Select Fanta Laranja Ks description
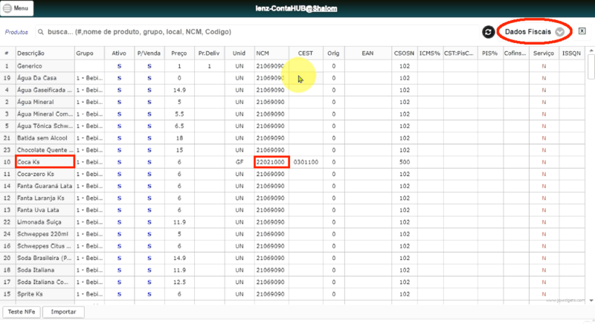Viewport: 595px width, 324px height. tap(45, 198)
